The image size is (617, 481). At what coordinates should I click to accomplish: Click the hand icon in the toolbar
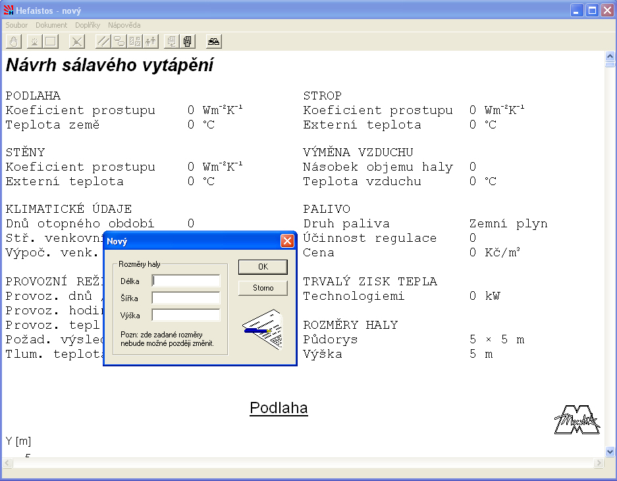[14, 42]
